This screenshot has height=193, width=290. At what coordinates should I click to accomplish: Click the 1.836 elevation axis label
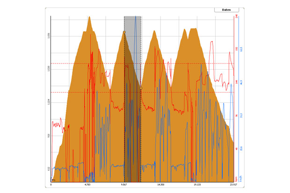48,36
